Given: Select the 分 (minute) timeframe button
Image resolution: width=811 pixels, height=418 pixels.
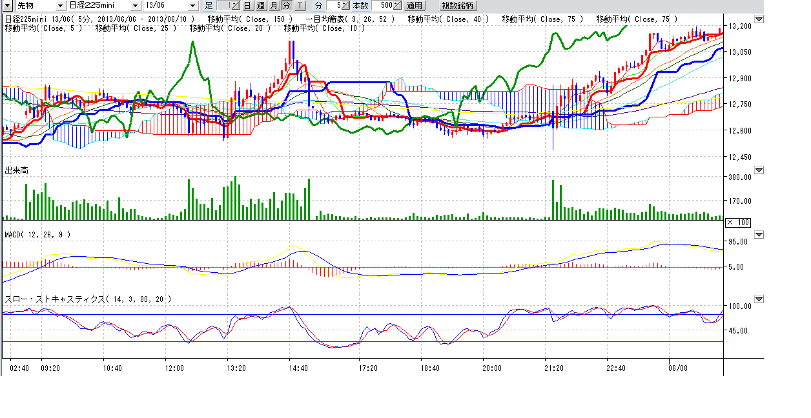Looking at the screenshot, I should click(x=286, y=6).
